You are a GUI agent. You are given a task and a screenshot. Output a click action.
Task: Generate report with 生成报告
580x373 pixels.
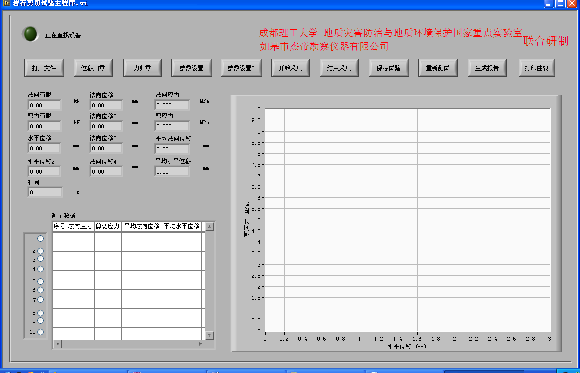coord(487,68)
